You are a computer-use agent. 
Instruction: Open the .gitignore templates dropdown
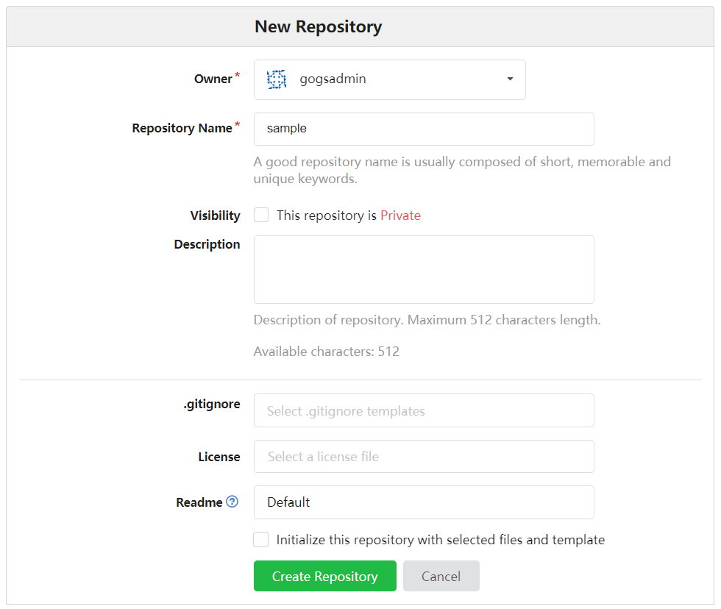point(424,410)
